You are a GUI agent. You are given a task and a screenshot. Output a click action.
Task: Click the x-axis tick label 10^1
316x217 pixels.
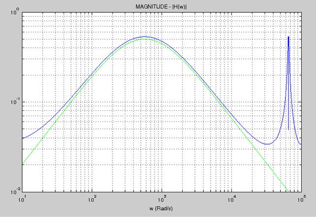click(22, 199)
